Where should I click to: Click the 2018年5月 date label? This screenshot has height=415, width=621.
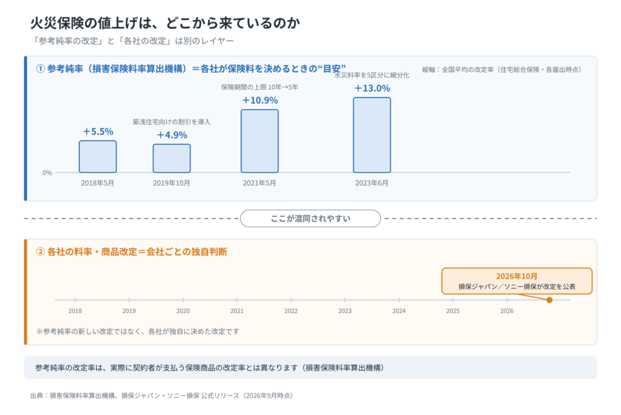pyautogui.click(x=98, y=183)
